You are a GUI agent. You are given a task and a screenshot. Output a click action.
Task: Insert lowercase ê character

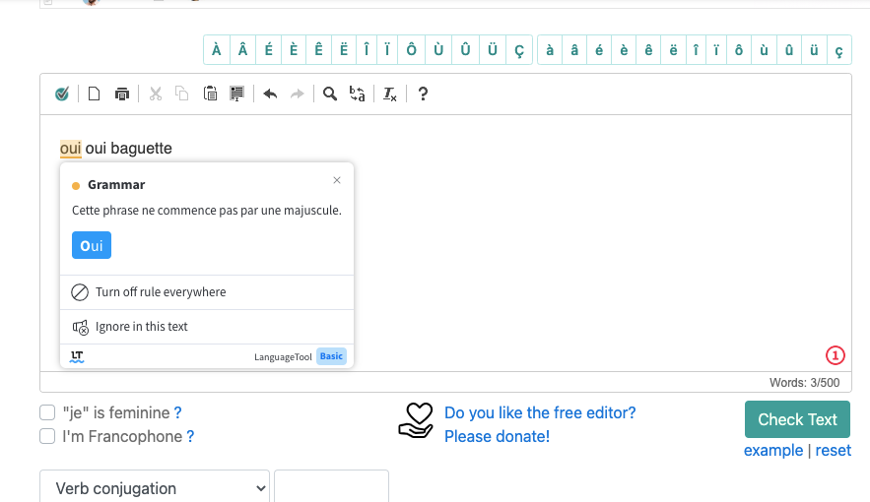pyautogui.click(x=648, y=50)
